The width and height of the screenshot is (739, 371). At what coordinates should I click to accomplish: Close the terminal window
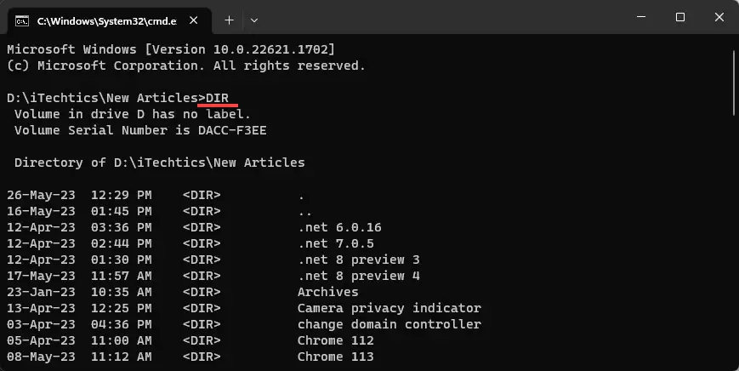(719, 17)
